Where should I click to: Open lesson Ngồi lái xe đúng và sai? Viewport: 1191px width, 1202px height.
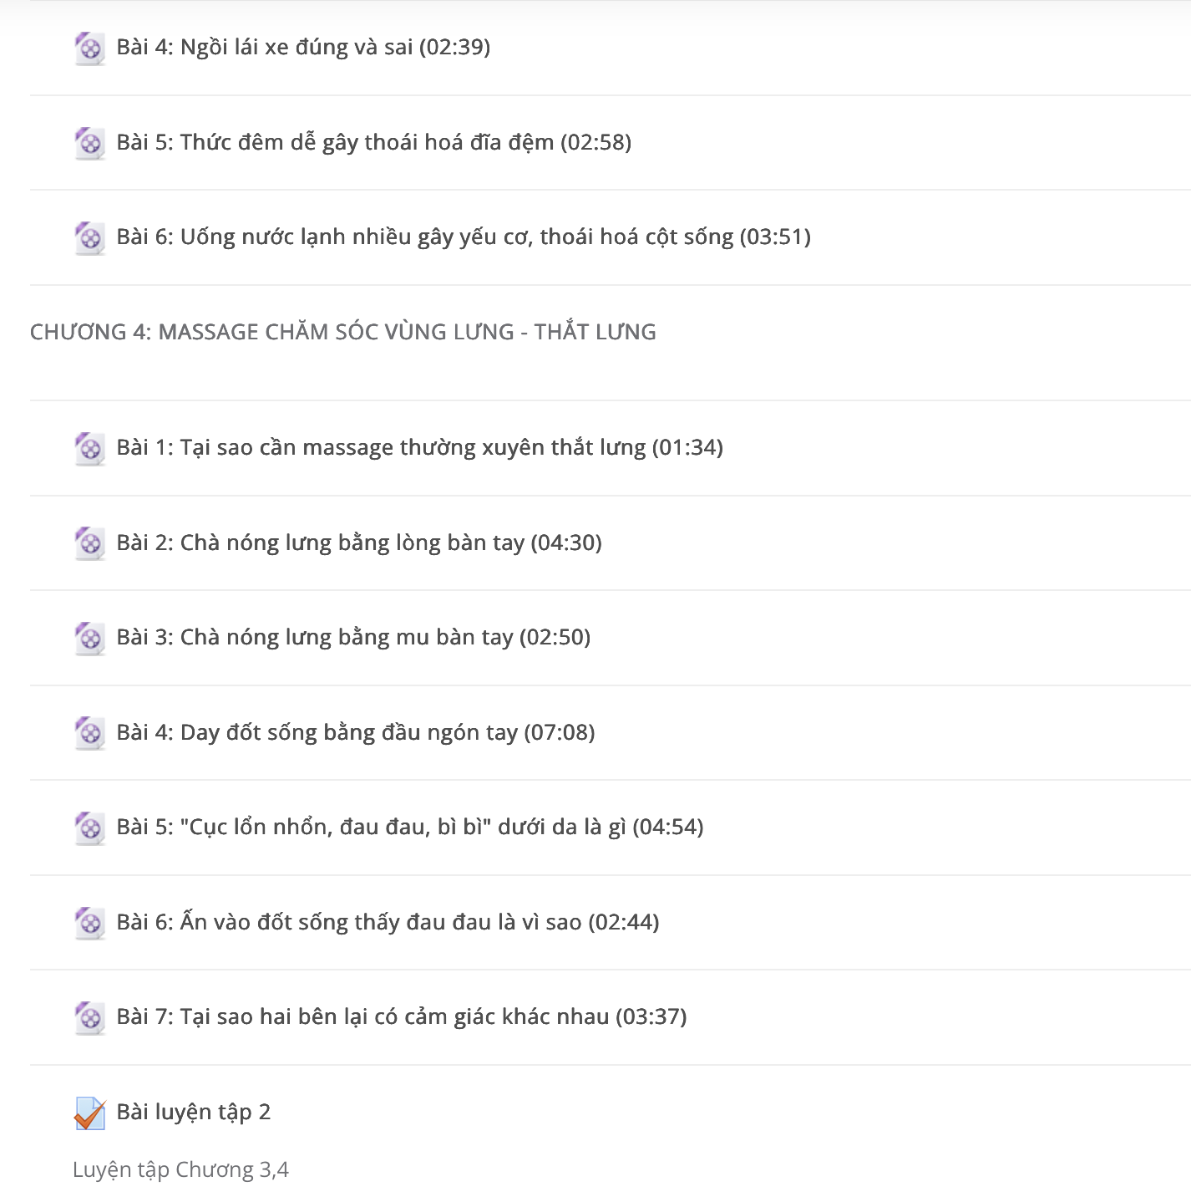tap(303, 48)
